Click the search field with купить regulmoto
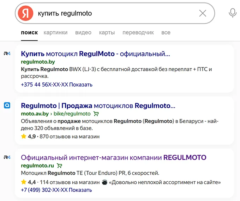240x201 pixels. 116,13
